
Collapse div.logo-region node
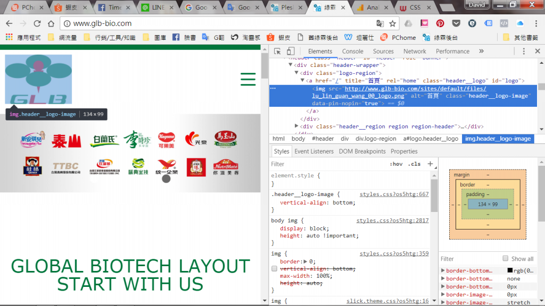pyautogui.click(x=296, y=73)
